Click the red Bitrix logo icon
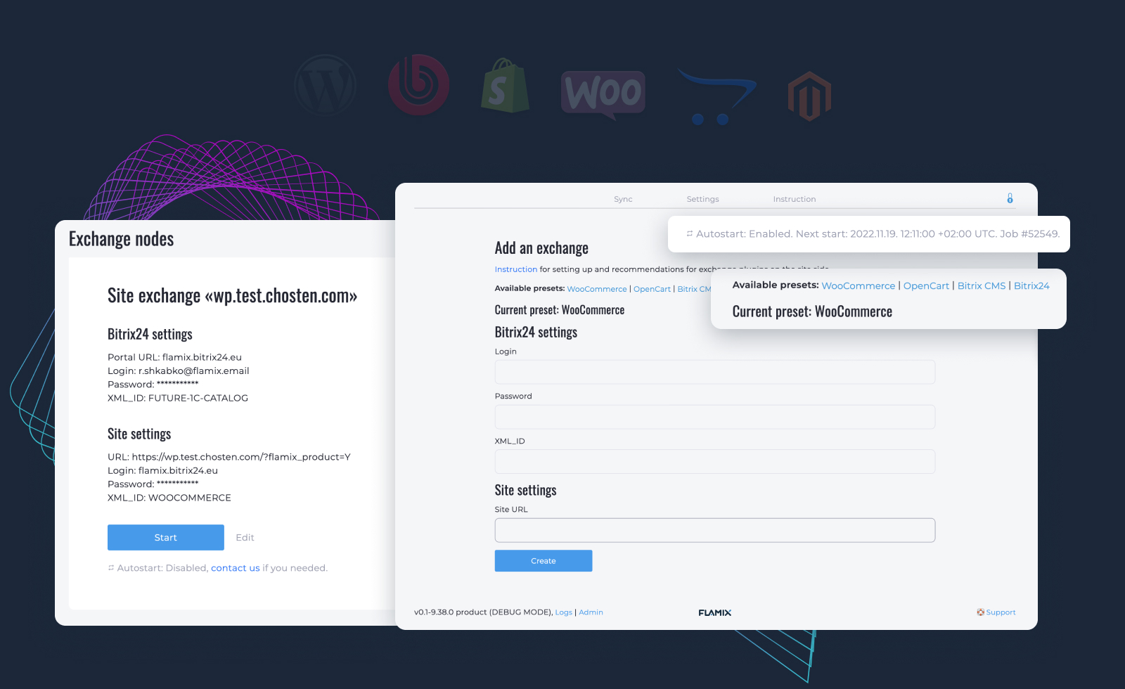Image resolution: width=1125 pixels, height=689 pixels. (419, 85)
